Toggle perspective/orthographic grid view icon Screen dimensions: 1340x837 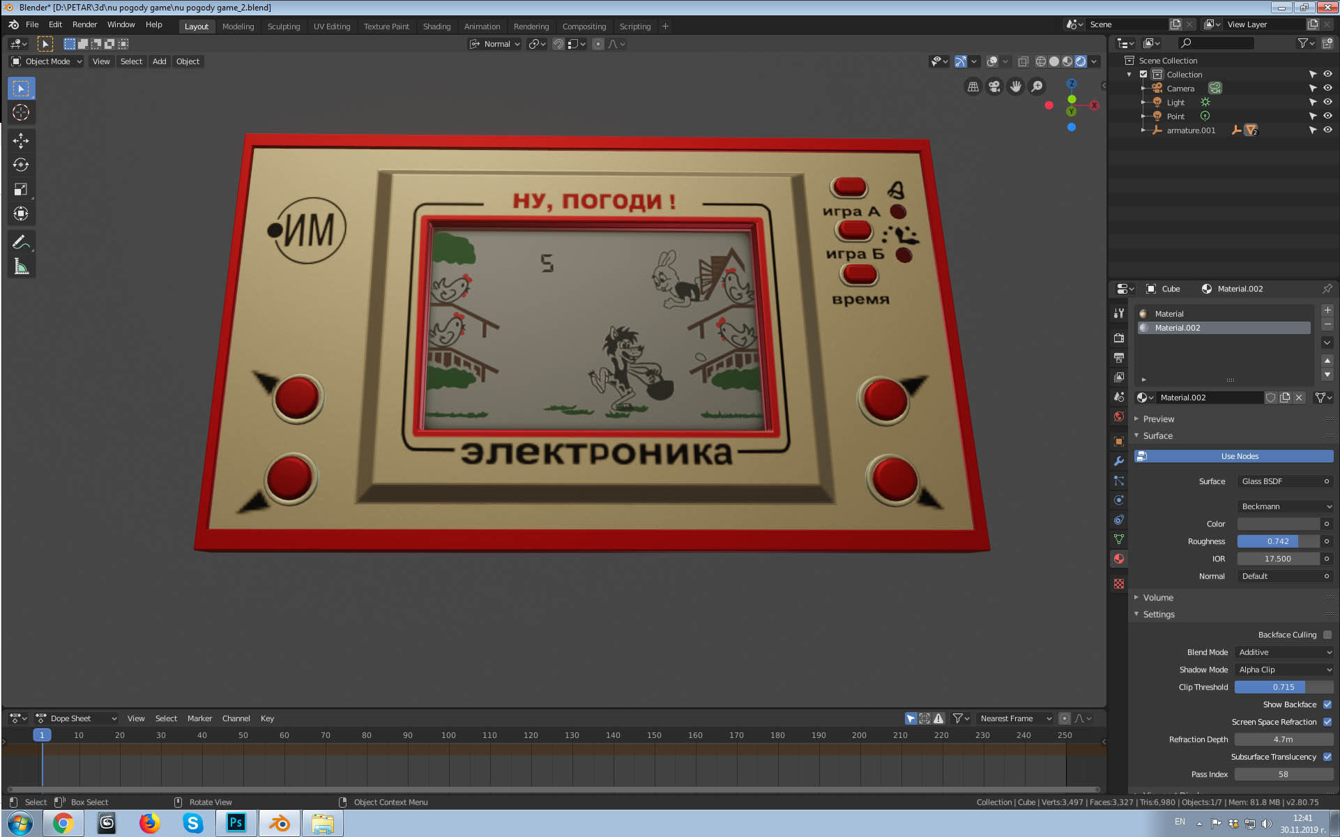[x=973, y=86]
